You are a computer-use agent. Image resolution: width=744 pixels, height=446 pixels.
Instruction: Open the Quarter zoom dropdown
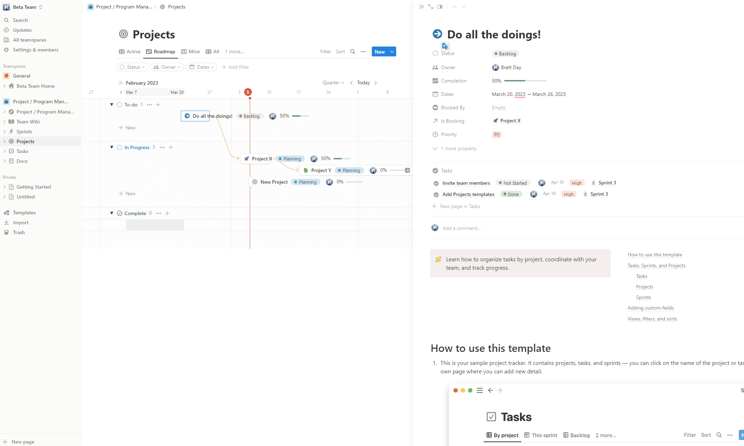pyautogui.click(x=333, y=83)
